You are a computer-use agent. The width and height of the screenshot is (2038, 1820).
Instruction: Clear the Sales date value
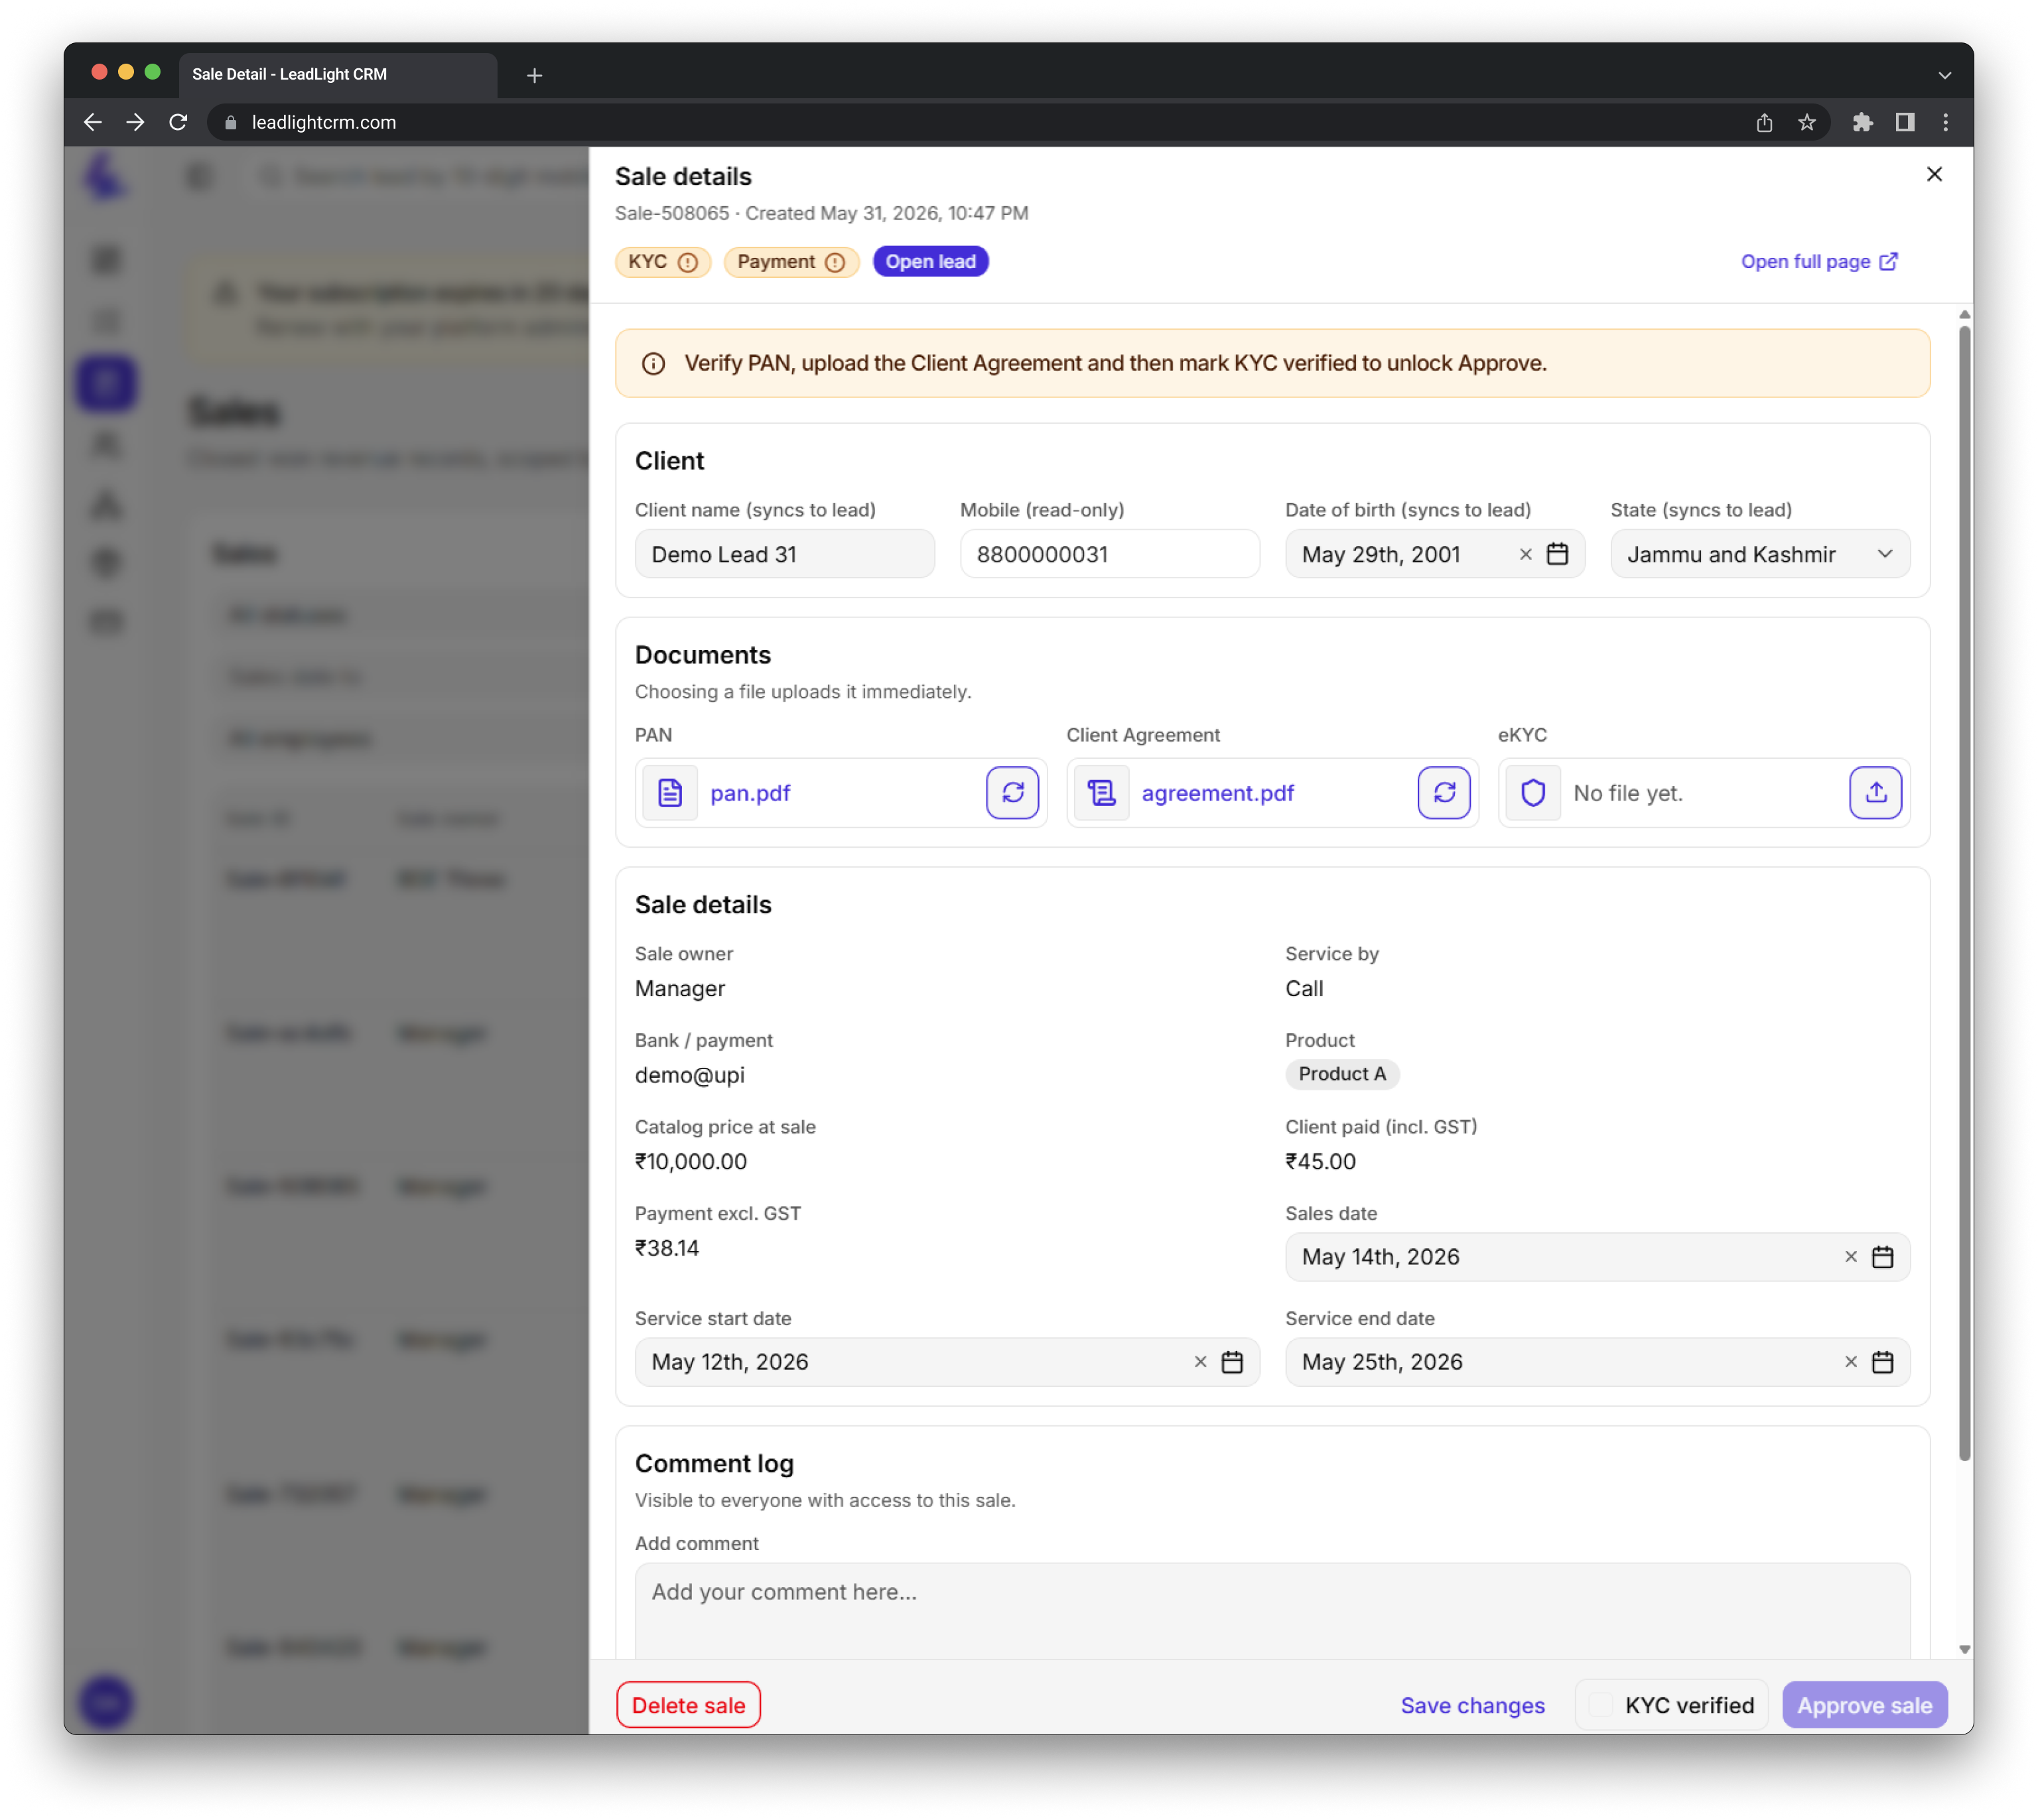click(x=1850, y=1257)
